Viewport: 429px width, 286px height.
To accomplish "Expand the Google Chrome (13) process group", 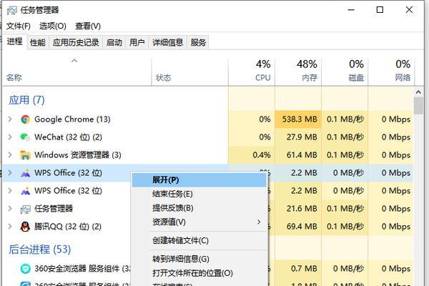I will click(x=10, y=119).
